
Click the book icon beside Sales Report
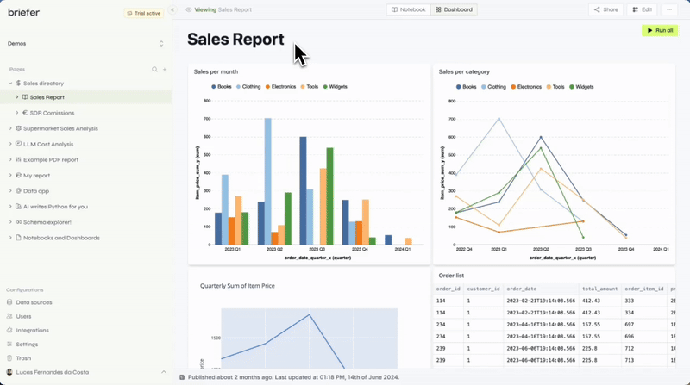point(25,97)
